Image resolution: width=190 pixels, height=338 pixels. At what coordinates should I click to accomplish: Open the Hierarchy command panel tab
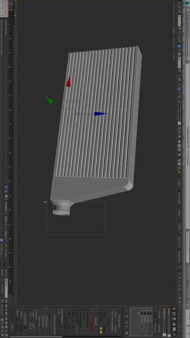[x=174, y=318]
